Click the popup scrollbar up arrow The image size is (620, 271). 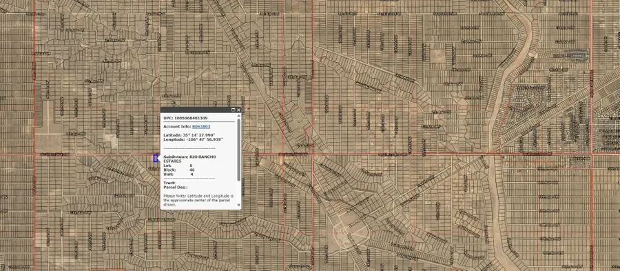pos(239,116)
